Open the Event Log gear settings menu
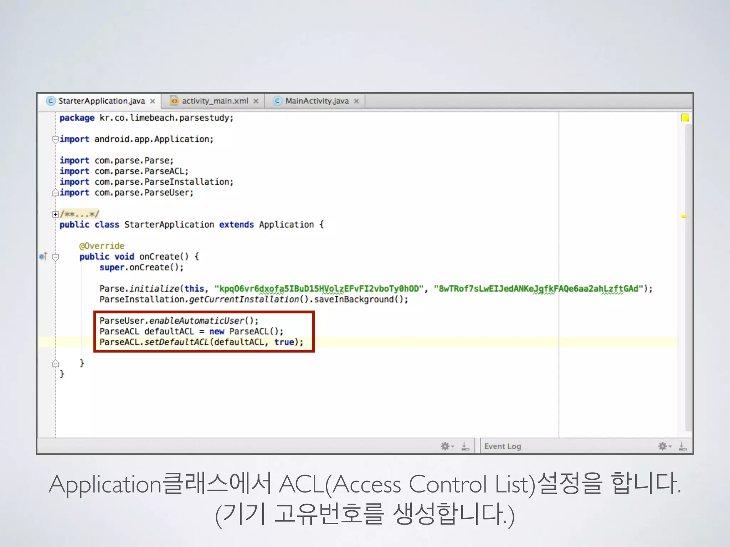The height and width of the screenshot is (547, 730). [664, 446]
